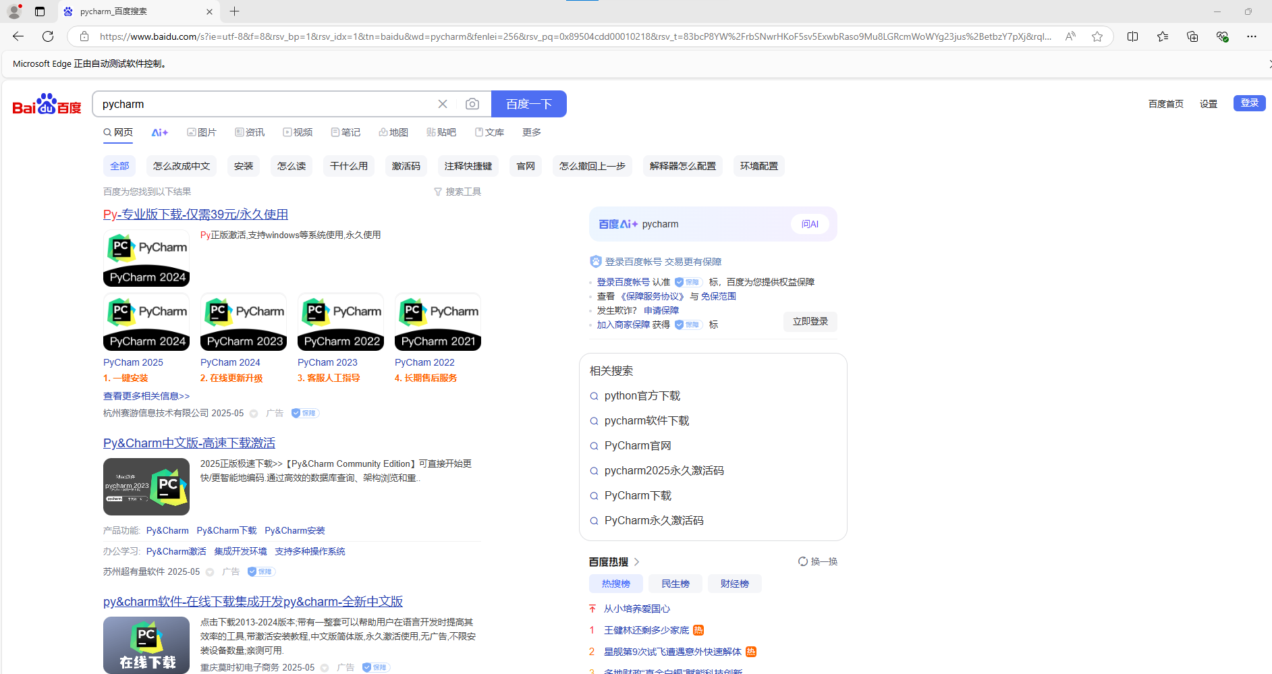The image size is (1272, 674).
Task: Open Read Aloud in the address bar
Action: (1070, 36)
